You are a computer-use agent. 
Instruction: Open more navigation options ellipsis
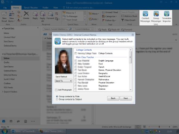[33, 121]
